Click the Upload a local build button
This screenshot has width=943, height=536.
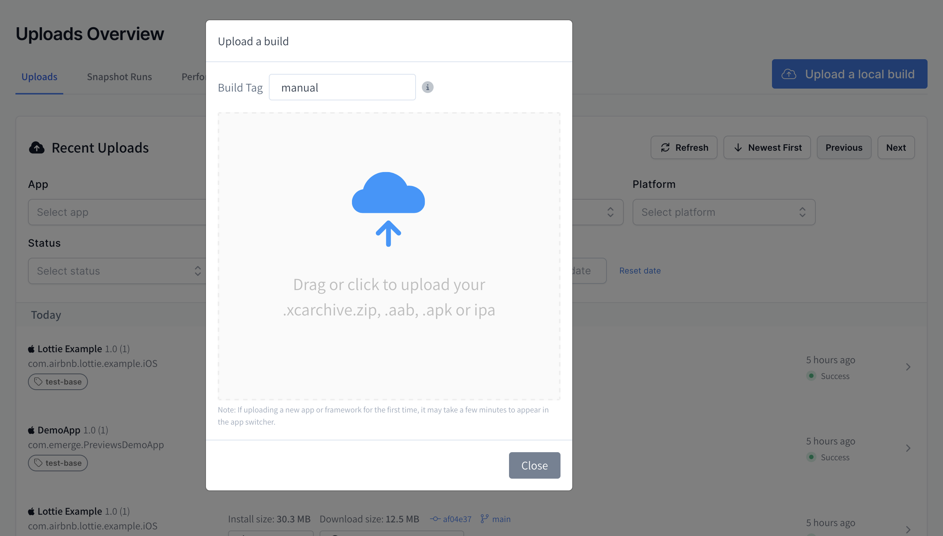coord(849,74)
